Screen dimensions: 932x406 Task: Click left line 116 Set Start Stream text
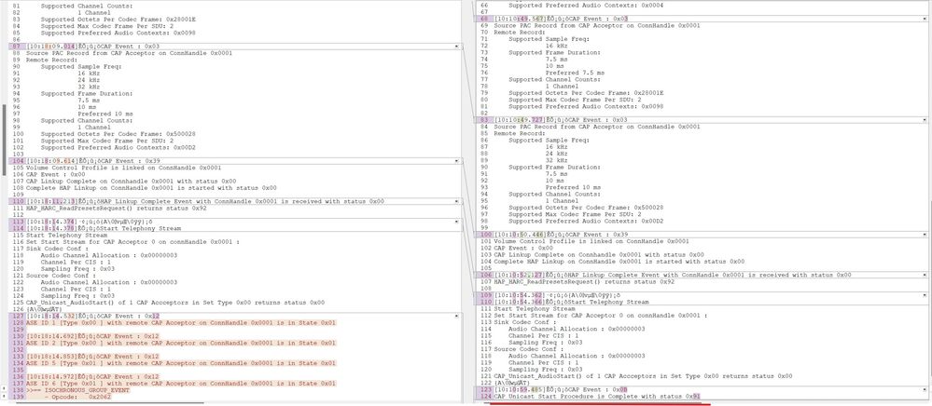coord(133,241)
